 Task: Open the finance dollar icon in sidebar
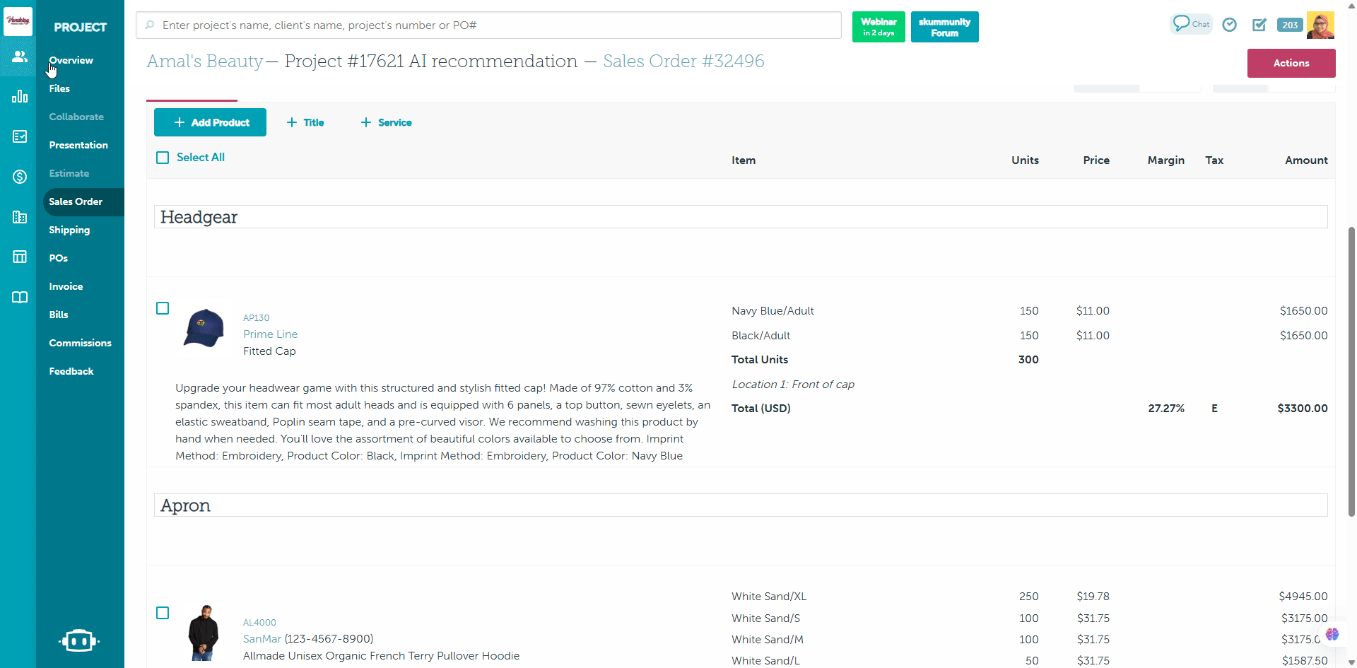(x=19, y=177)
